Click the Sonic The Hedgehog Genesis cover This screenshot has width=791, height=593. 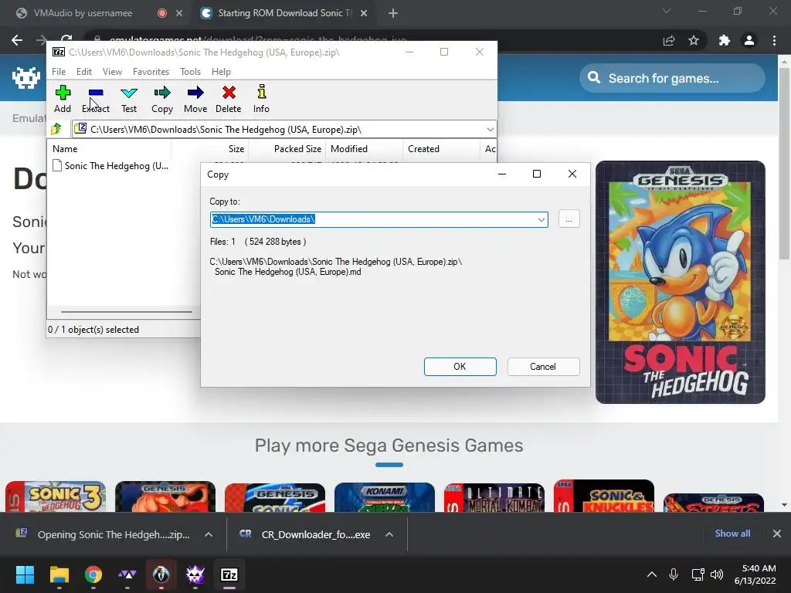(x=680, y=282)
